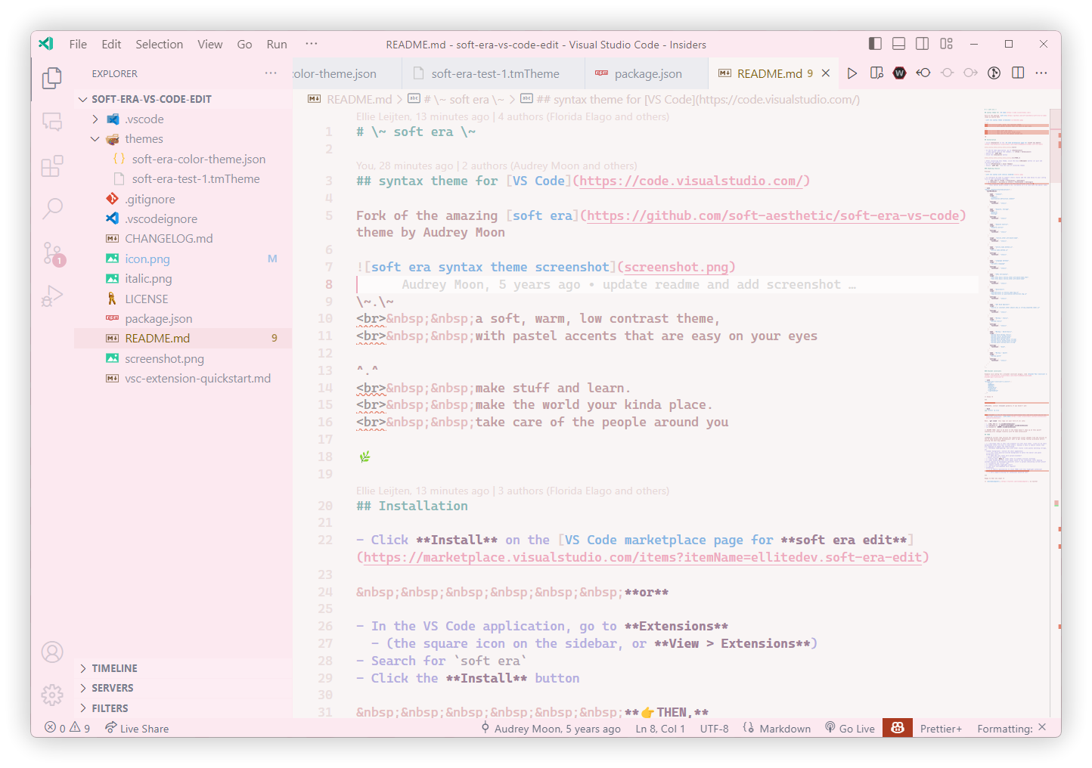Open the Explorer view in activity bar
Viewport: 1092px width, 768px height.
point(52,78)
